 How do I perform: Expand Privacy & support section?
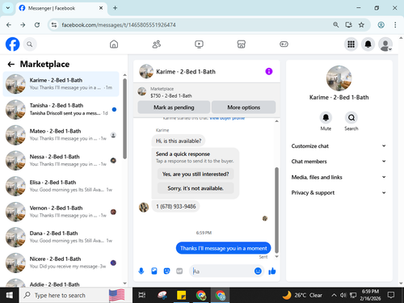click(x=339, y=192)
